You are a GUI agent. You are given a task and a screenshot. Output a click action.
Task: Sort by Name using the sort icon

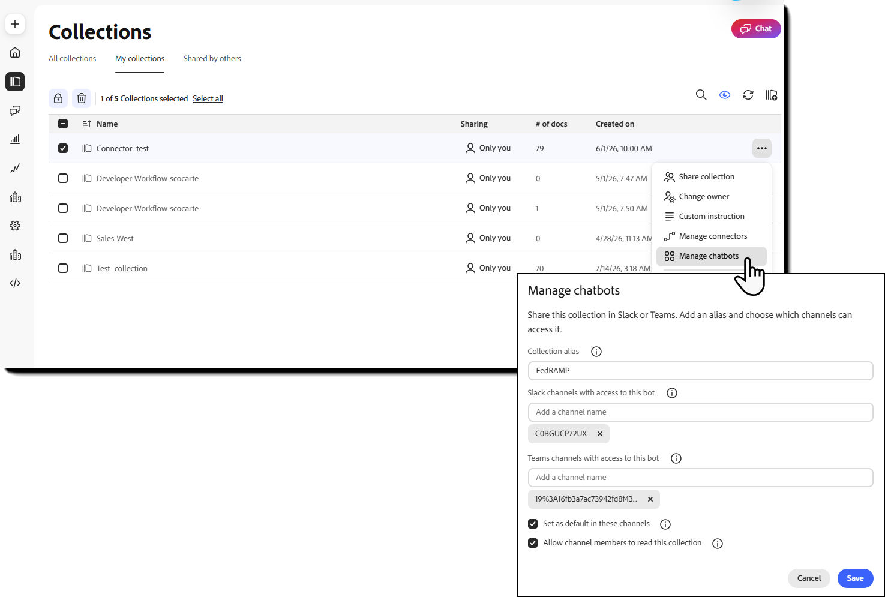[87, 124]
